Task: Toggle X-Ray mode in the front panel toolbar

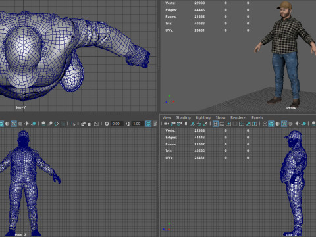Action: [83, 124]
